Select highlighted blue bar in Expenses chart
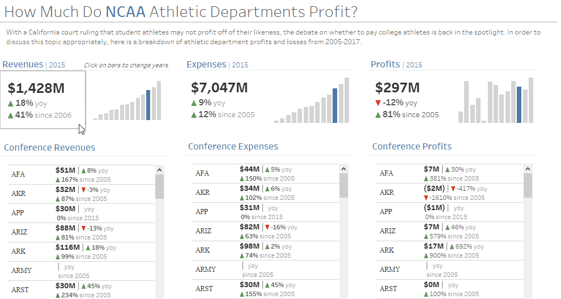The width and height of the screenshot is (561, 299). coord(335,105)
